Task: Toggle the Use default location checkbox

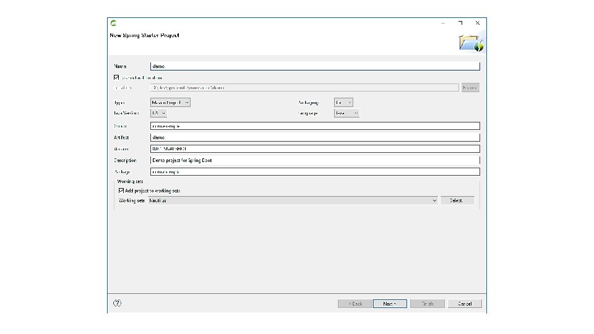Action: [116, 77]
